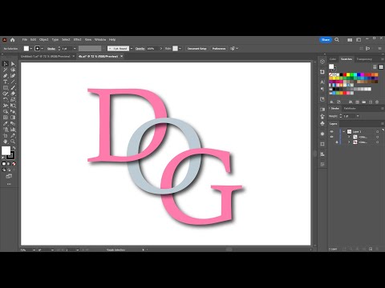Expand the first sublayer under Layer 1
This screenshot has height=288, width=385.
(x=349, y=137)
